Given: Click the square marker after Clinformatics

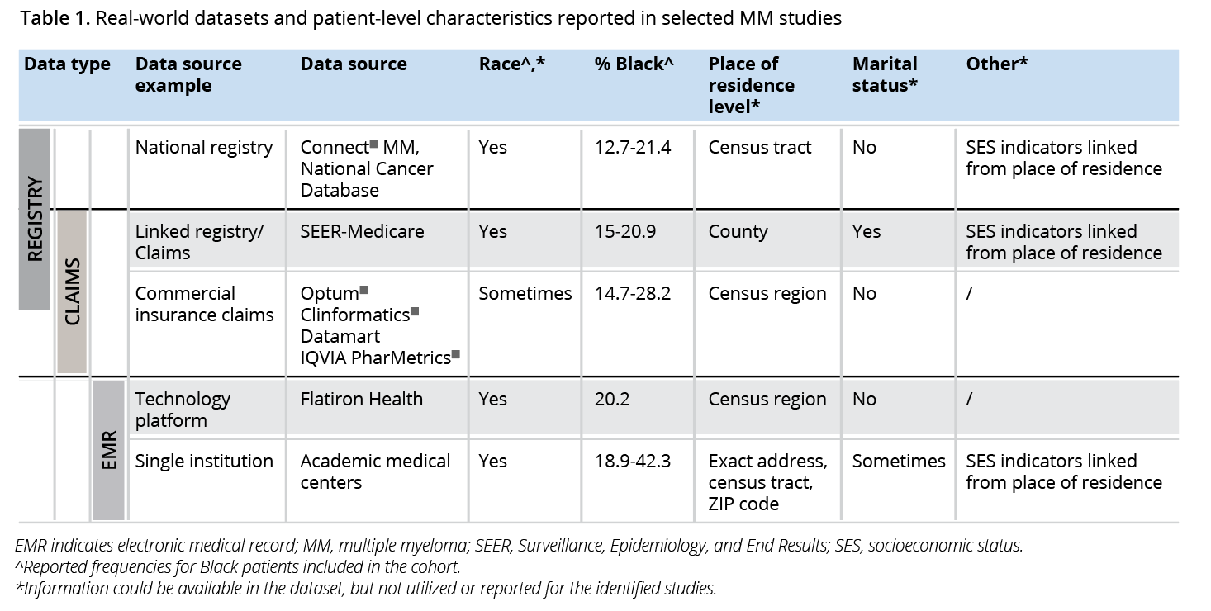Looking at the screenshot, I should [415, 311].
